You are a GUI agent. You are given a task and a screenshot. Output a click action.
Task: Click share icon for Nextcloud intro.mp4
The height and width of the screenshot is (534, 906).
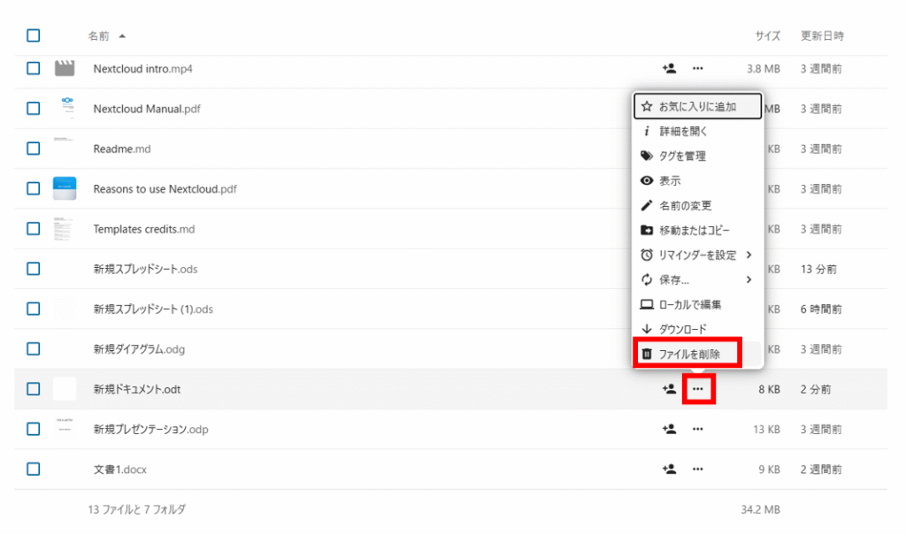coord(669,68)
